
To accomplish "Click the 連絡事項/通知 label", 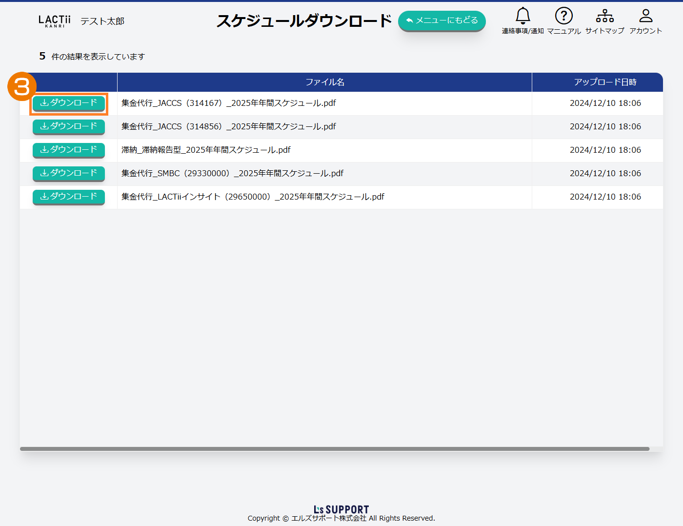I will [x=522, y=31].
